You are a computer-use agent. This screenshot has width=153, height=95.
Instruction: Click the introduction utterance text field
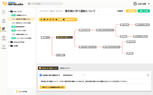pyautogui.click(x=94, y=81)
